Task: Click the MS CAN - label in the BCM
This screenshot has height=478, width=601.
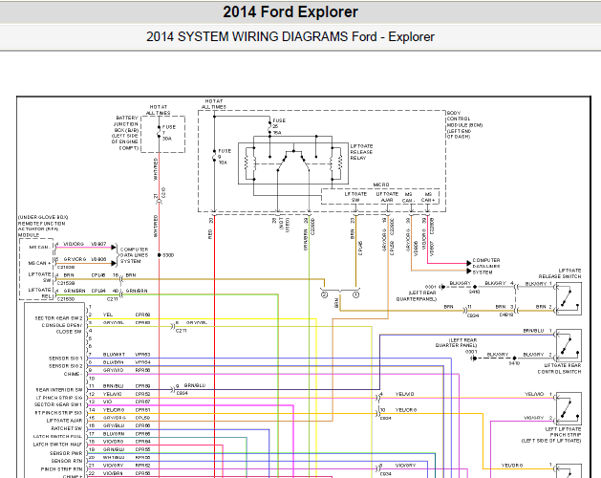Action: (408, 197)
